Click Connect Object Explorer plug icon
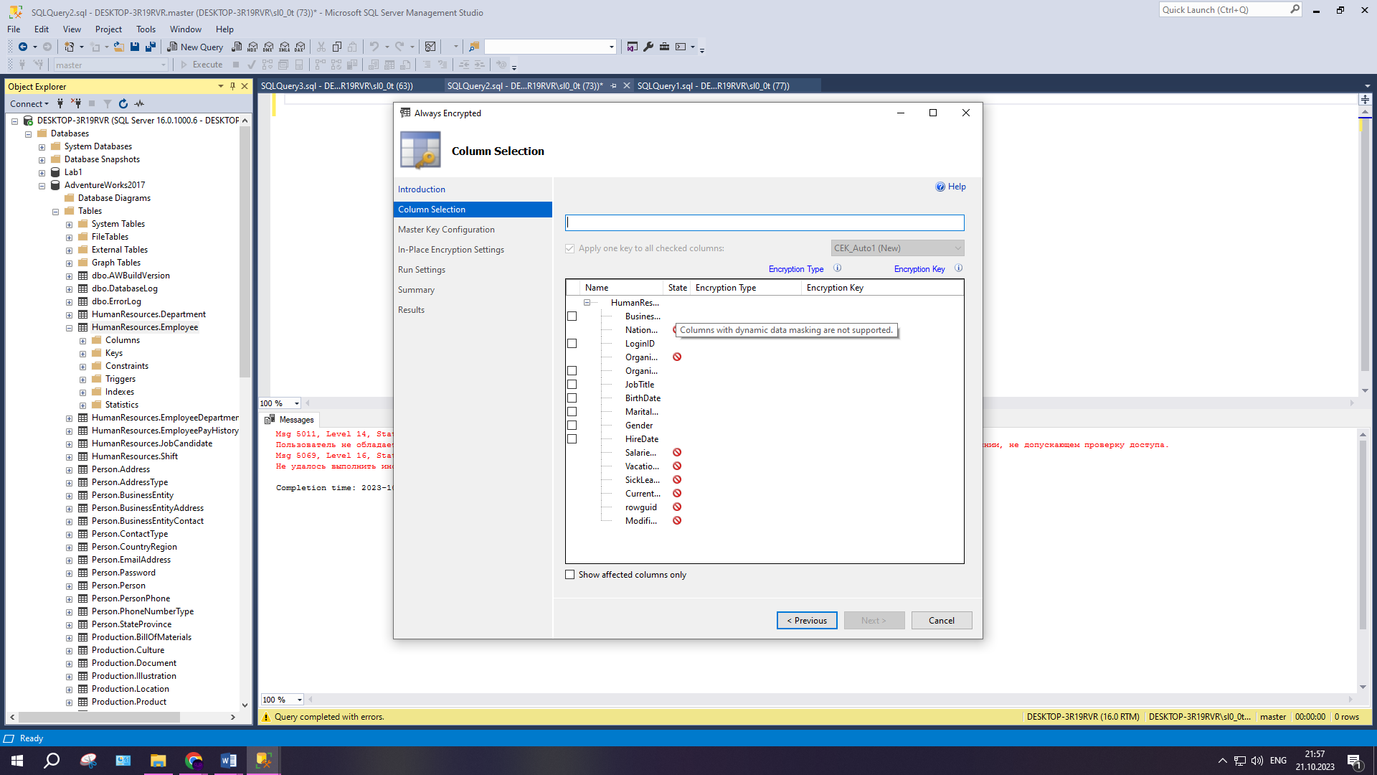This screenshot has height=775, width=1377. click(60, 104)
